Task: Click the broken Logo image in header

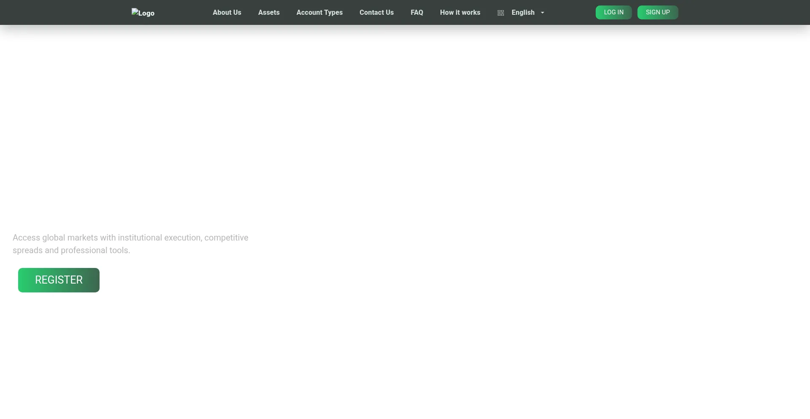Action: (143, 13)
